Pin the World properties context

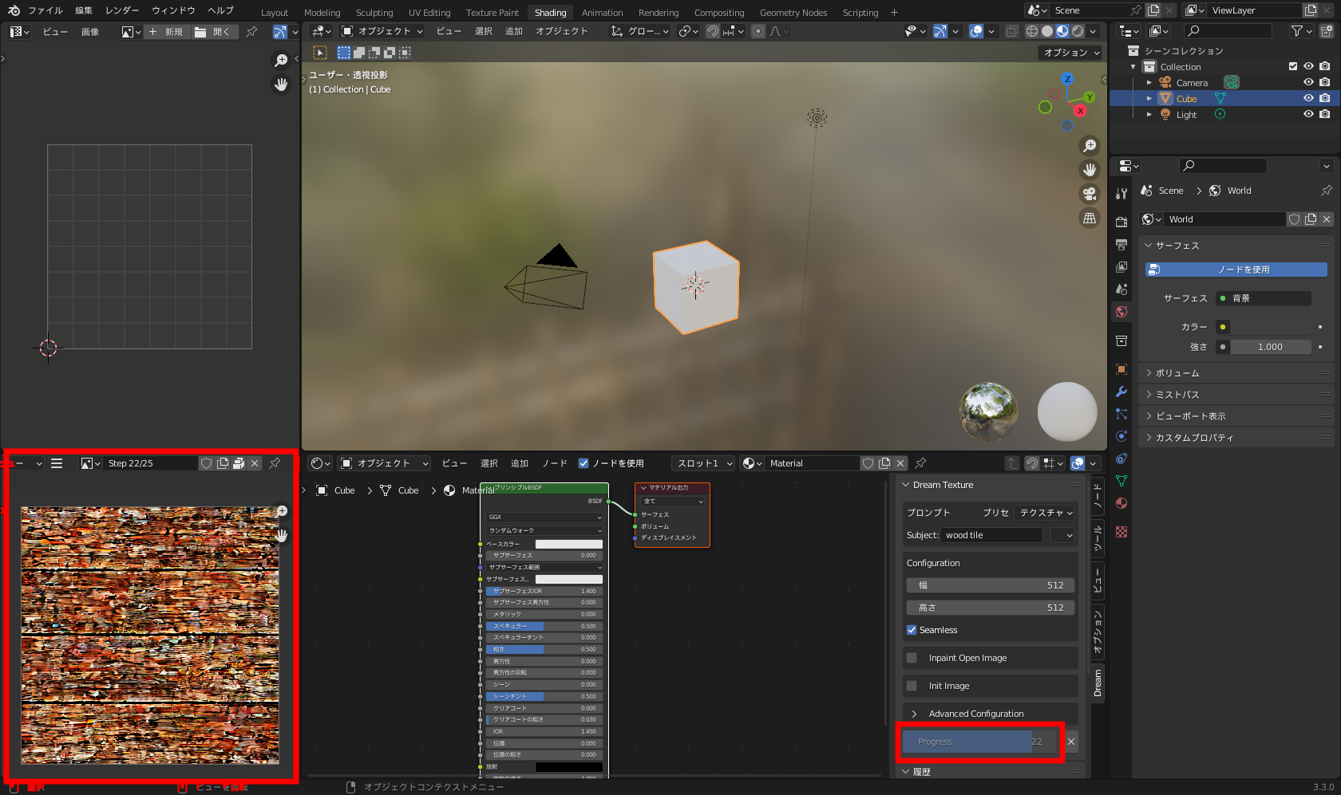pos(1326,191)
